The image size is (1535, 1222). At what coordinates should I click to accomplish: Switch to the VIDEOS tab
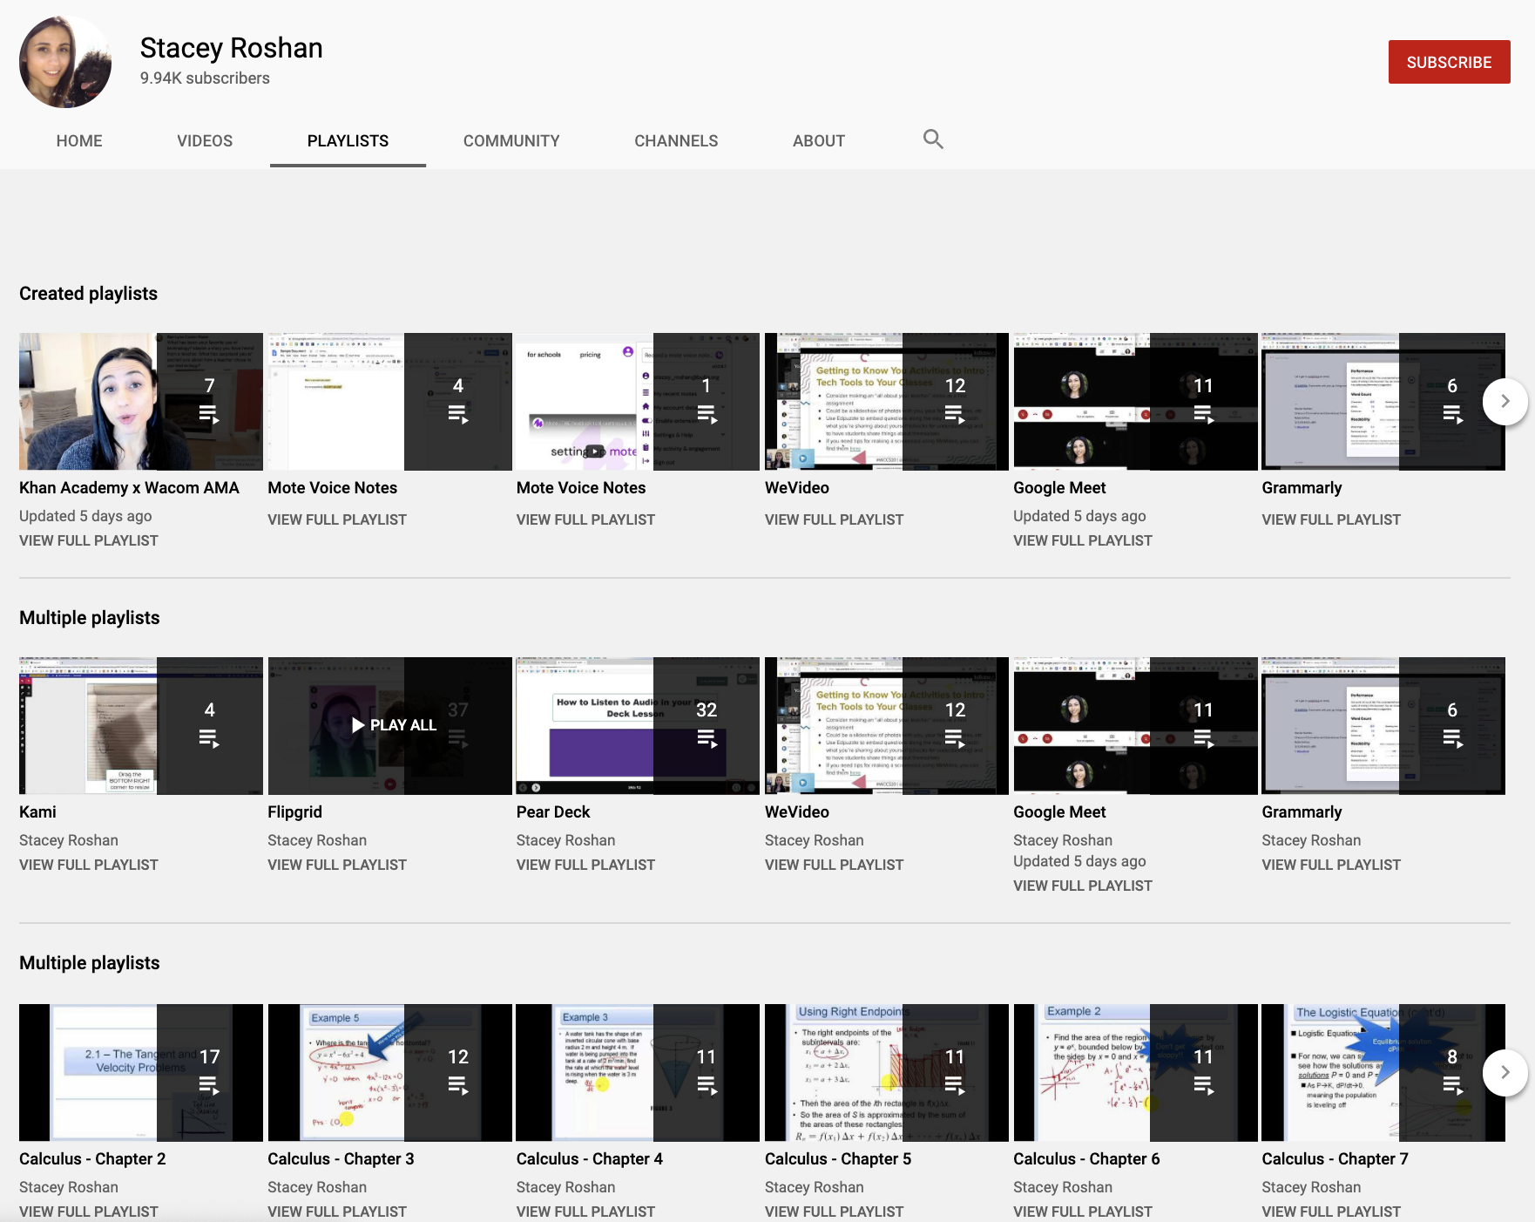click(x=204, y=140)
